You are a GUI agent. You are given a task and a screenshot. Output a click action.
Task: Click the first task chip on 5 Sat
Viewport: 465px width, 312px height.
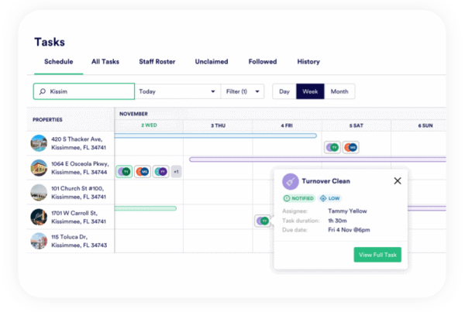click(333, 147)
